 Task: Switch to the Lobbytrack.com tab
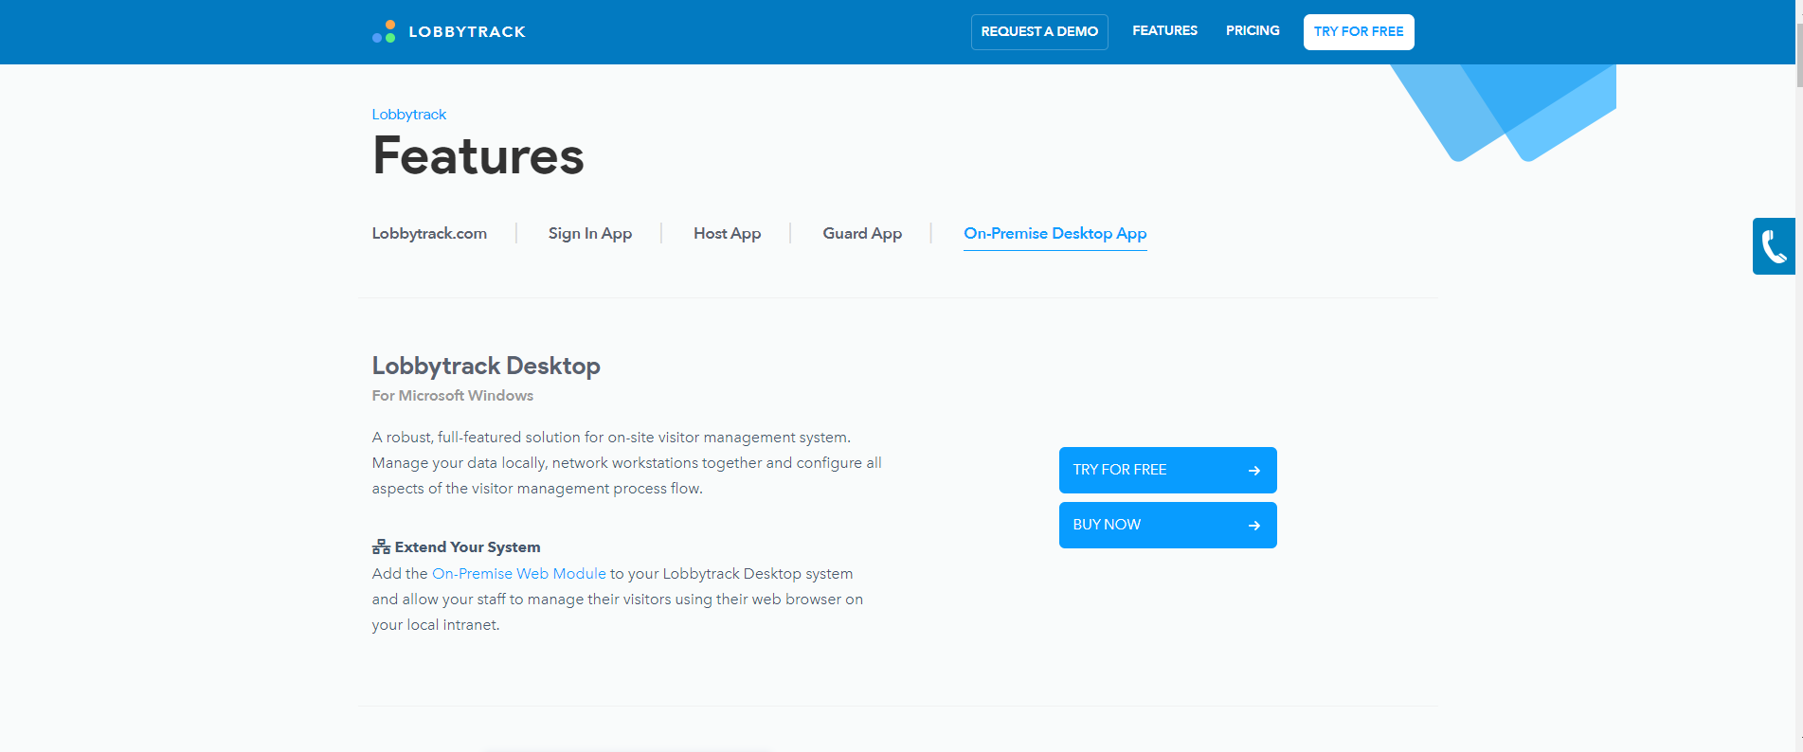pyautogui.click(x=429, y=233)
